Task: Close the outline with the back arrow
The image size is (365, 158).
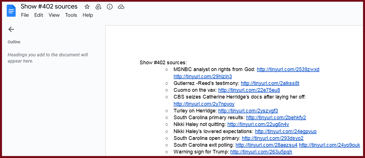Action: pyautogui.click(x=11, y=29)
